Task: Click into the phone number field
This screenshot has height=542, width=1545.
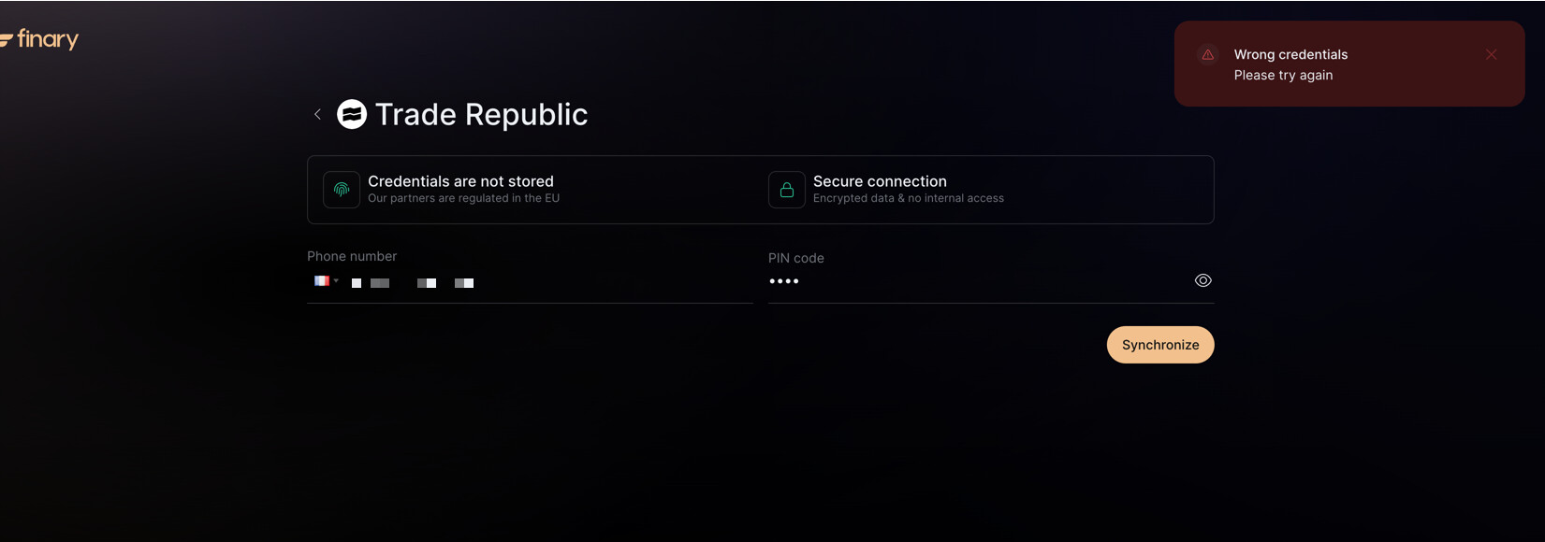Action: [x=561, y=282]
